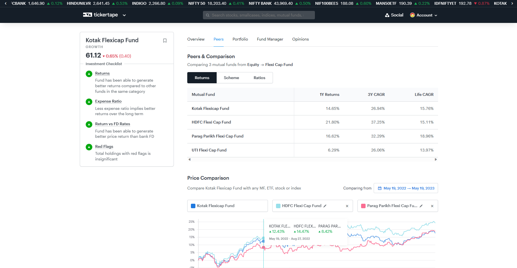Go to the ticker bar's previous items
This screenshot has height=268, width=517.
click(6, 3)
